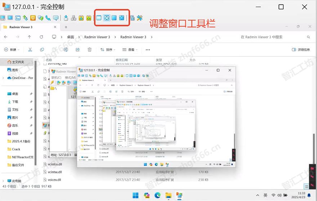Add a new Explorer tab

(66, 27)
